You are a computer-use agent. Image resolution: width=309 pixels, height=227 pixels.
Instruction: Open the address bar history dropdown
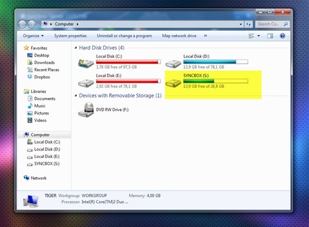coord(241,24)
